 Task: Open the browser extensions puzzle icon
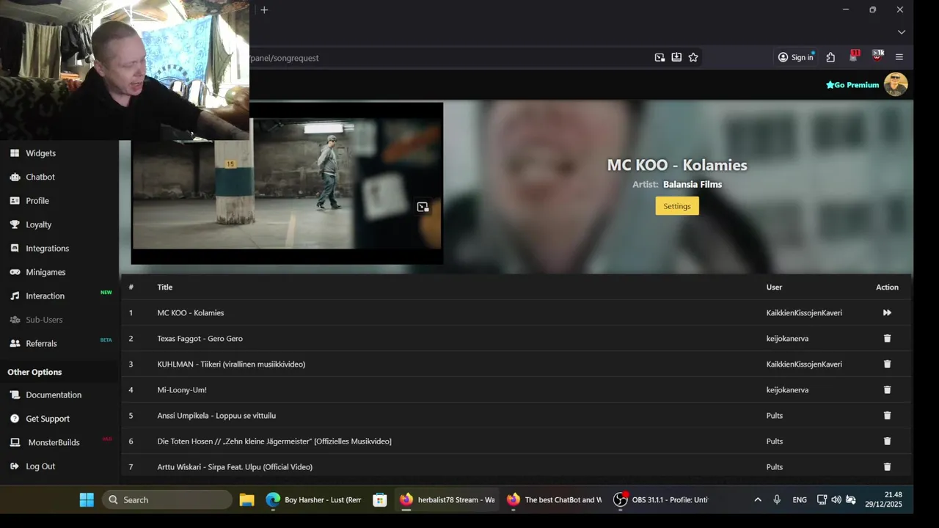(830, 57)
